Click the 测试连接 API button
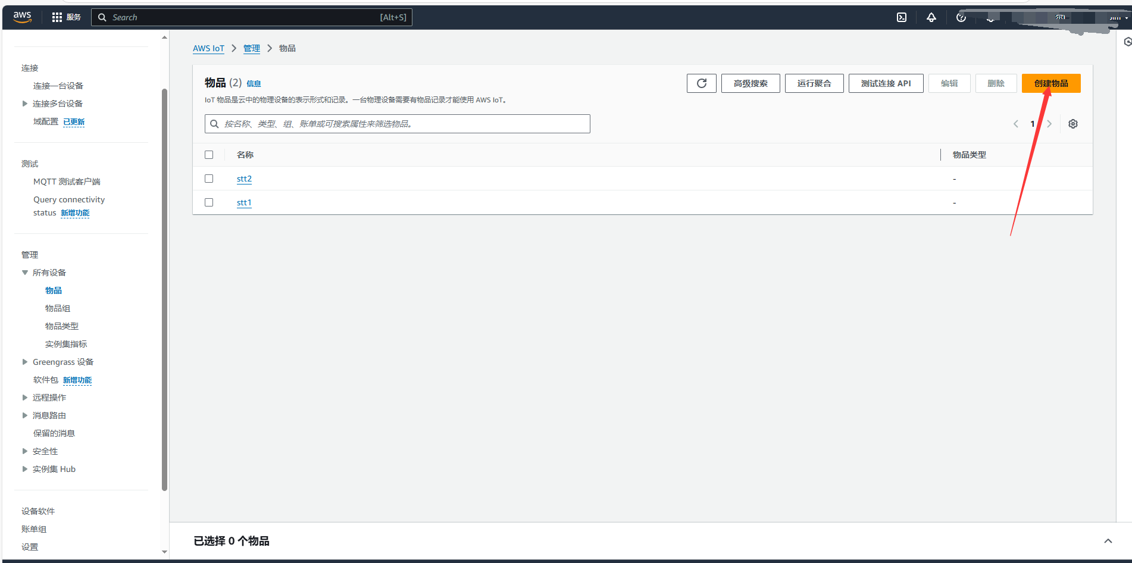 [886, 83]
